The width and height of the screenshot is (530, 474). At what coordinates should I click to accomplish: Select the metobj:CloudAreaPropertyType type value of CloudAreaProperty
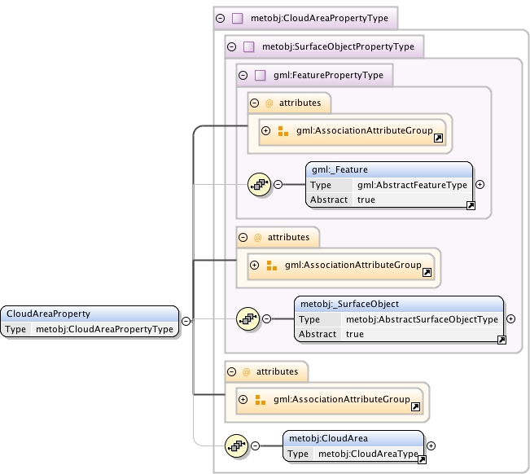click(x=104, y=329)
